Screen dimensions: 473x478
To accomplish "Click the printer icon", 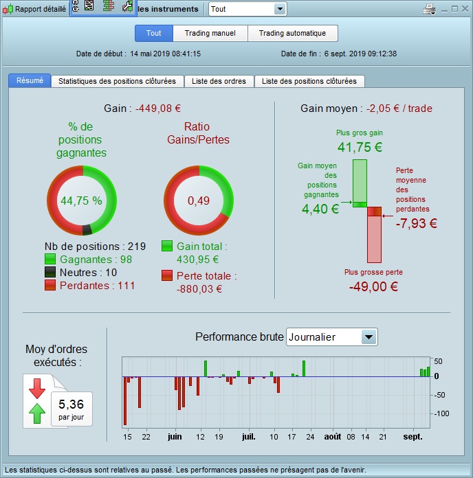I will coord(429,9).
